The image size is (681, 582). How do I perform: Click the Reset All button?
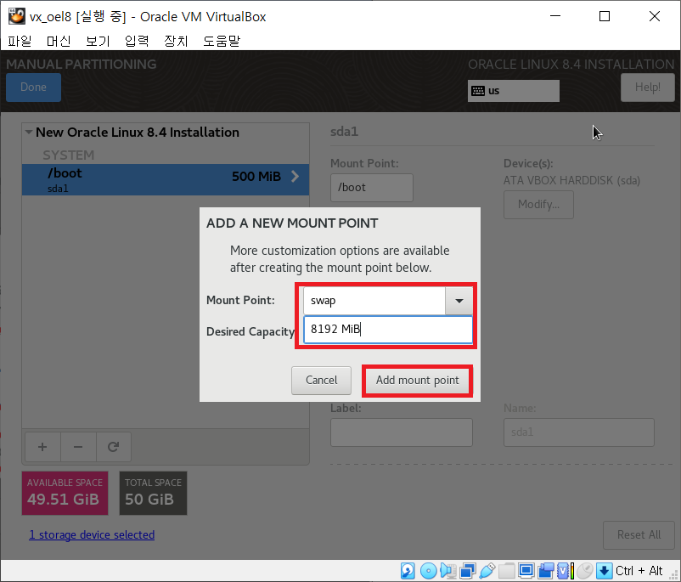coord(639,534)
